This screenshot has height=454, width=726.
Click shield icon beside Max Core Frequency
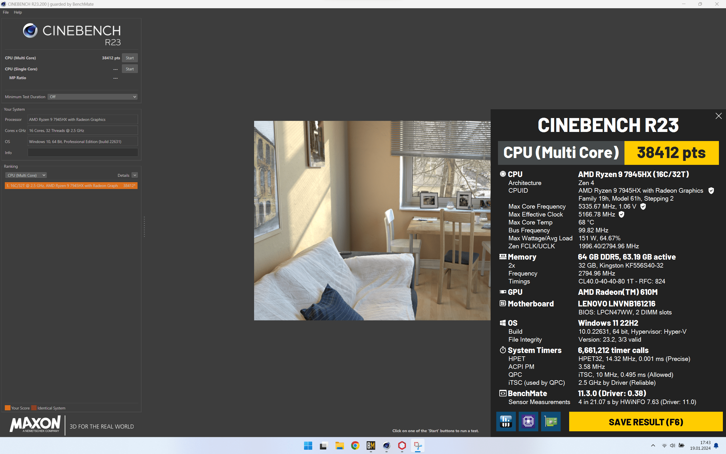pyautogui.click(x=643, y=207)
